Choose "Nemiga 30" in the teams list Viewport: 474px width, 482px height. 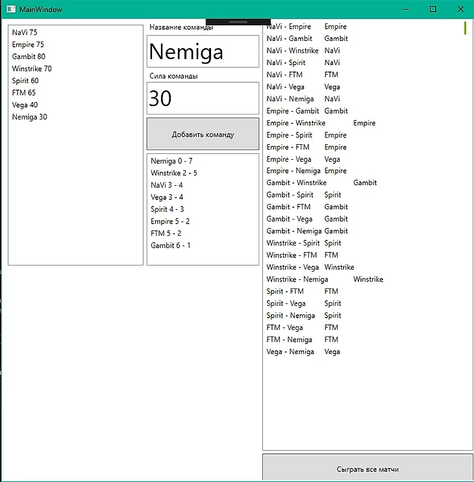[29, 117]
